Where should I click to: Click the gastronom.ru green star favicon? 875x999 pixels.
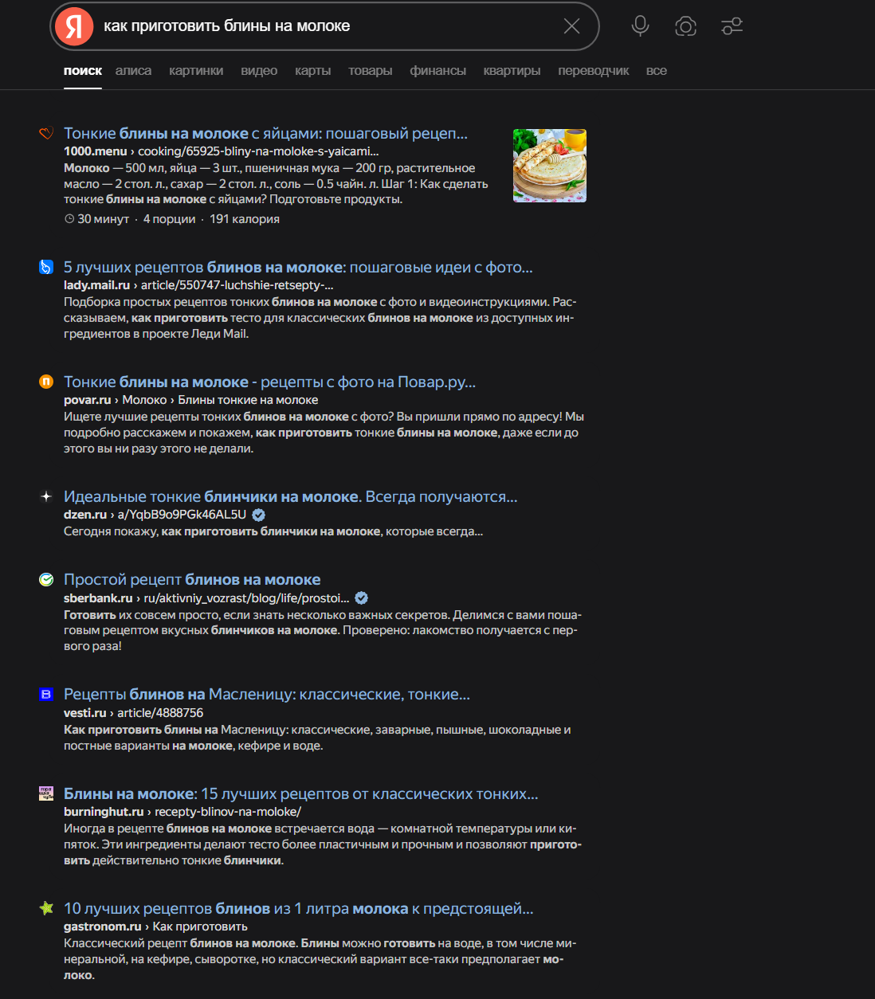tap(46, 908)
